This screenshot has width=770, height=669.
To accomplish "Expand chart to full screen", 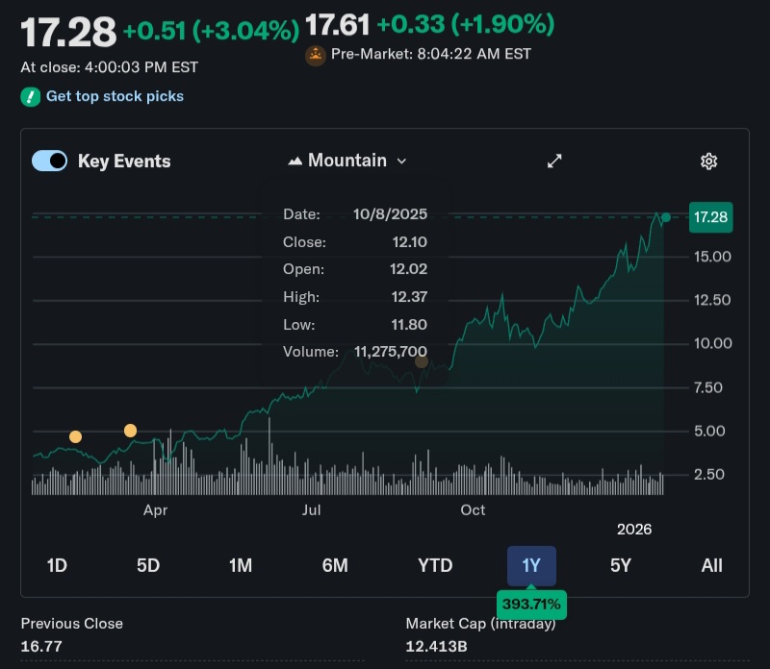I will click(554, 161).
